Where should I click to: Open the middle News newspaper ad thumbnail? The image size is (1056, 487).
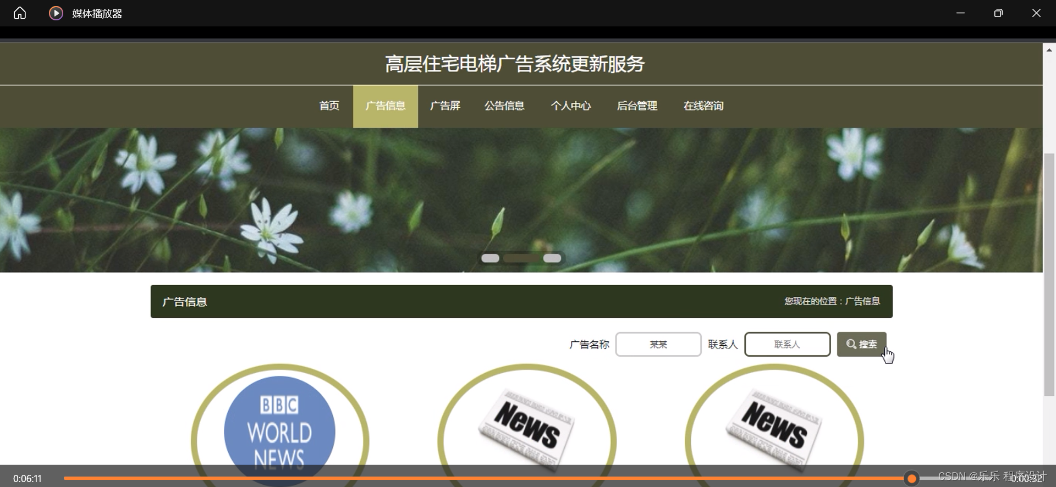point(527,425)
